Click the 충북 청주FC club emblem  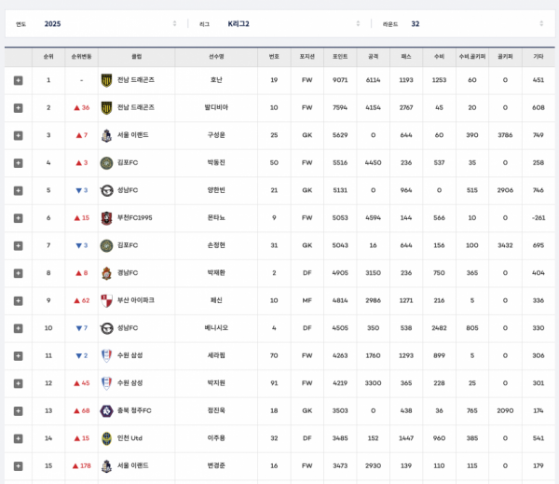coord(106,410)
